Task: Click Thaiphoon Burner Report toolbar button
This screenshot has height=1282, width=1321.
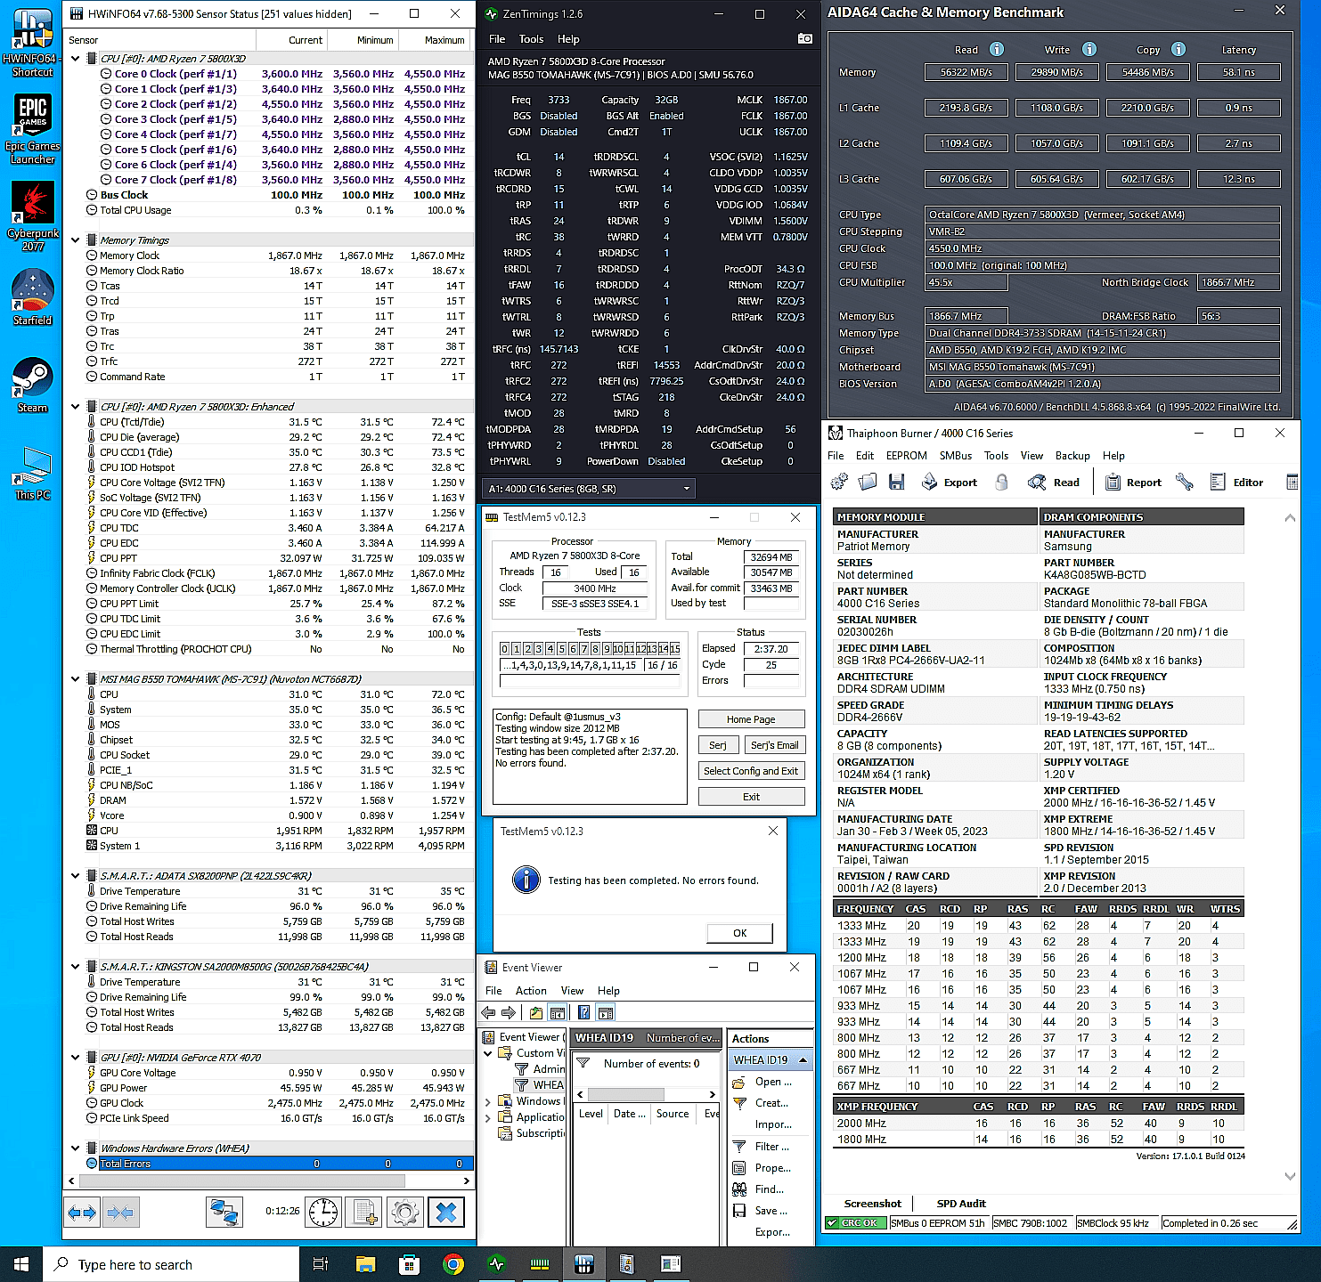Action: pyautogui.click(x=1133, y=482)
